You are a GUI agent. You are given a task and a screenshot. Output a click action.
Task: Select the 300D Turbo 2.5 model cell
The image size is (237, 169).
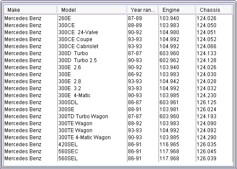pos(92,60)
